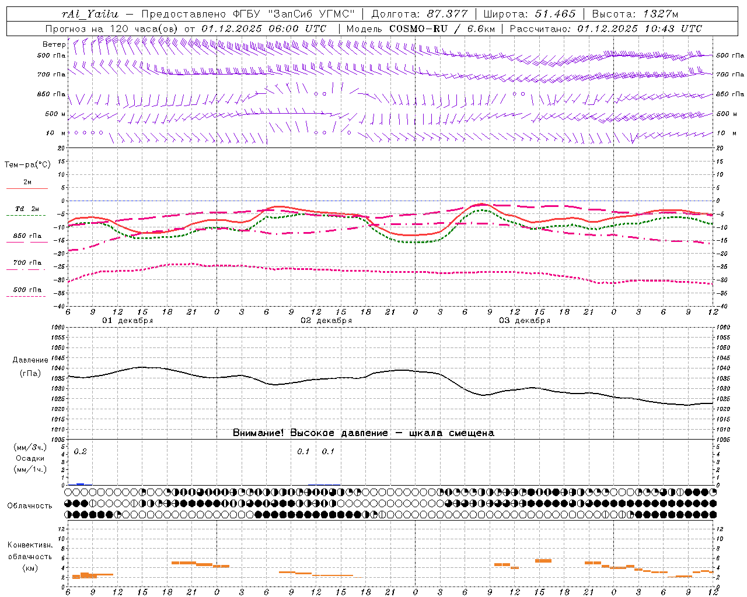
Task: Click the 0.2 precipitation amount value
Action: coord(81,452)
